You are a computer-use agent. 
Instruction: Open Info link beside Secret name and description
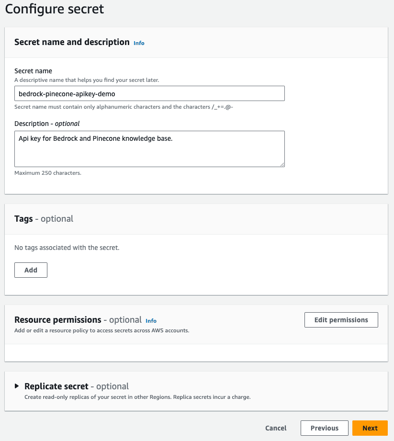139,43
